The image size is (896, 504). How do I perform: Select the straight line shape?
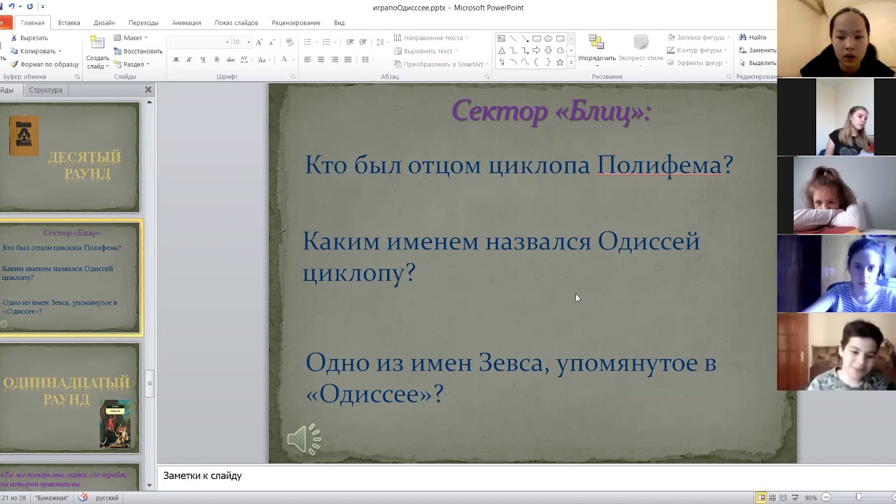tap(513, 38)
